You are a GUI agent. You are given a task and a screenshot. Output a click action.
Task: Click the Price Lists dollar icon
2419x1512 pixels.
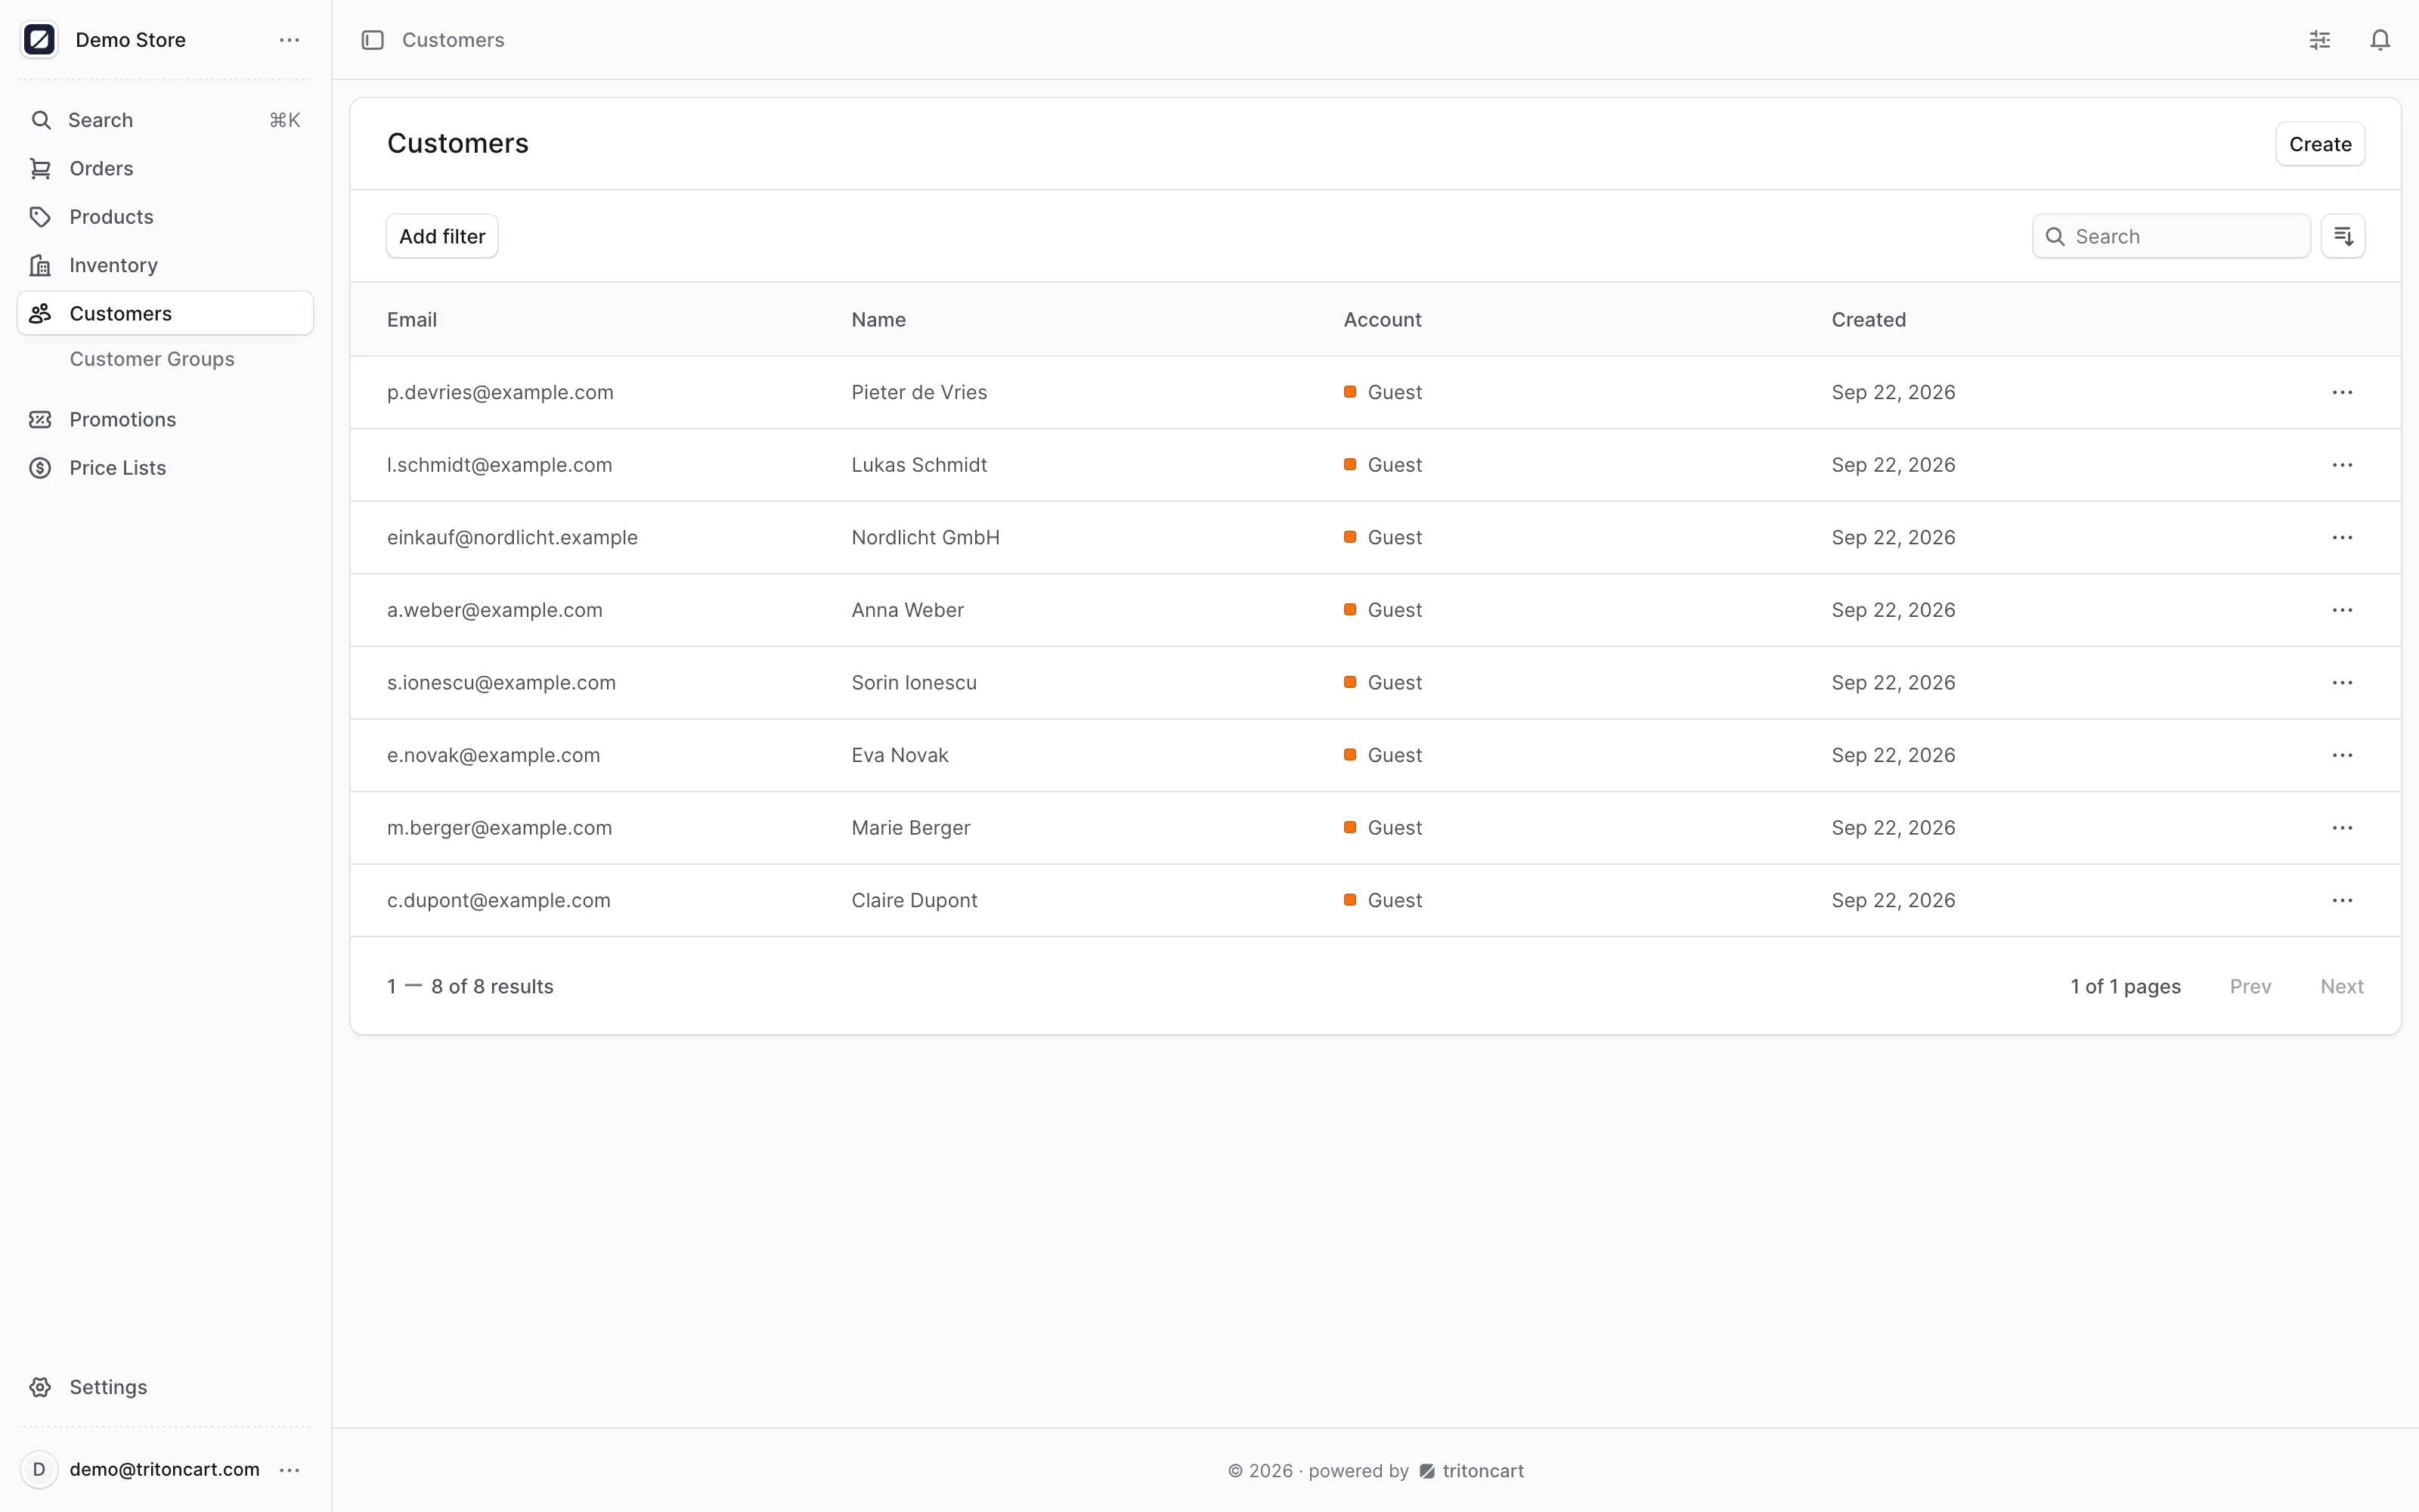[x=40, y=468]
